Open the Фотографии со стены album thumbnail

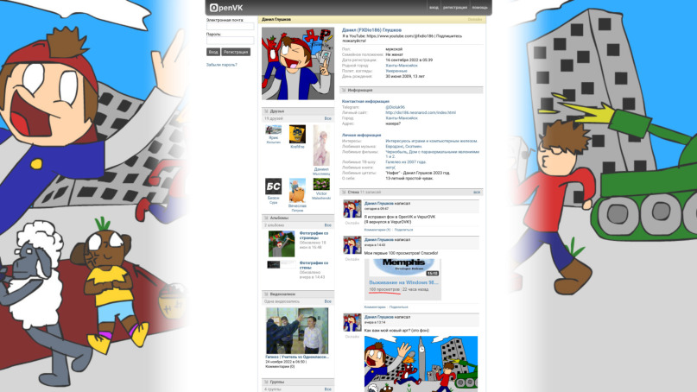pyautogui.click(x=282, y=265)
